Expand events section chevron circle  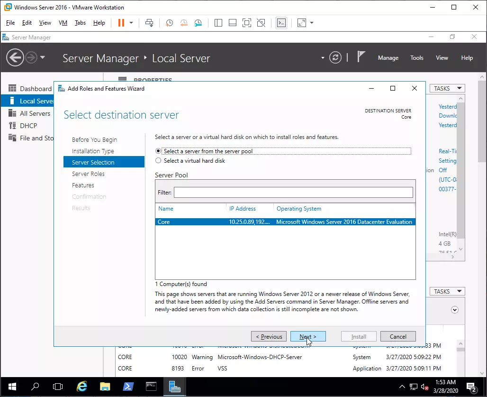(x=455, y=310)
